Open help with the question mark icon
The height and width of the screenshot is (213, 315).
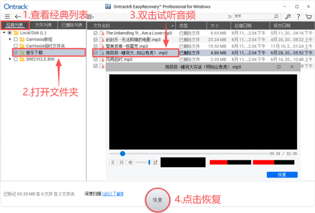coord(298,17)
